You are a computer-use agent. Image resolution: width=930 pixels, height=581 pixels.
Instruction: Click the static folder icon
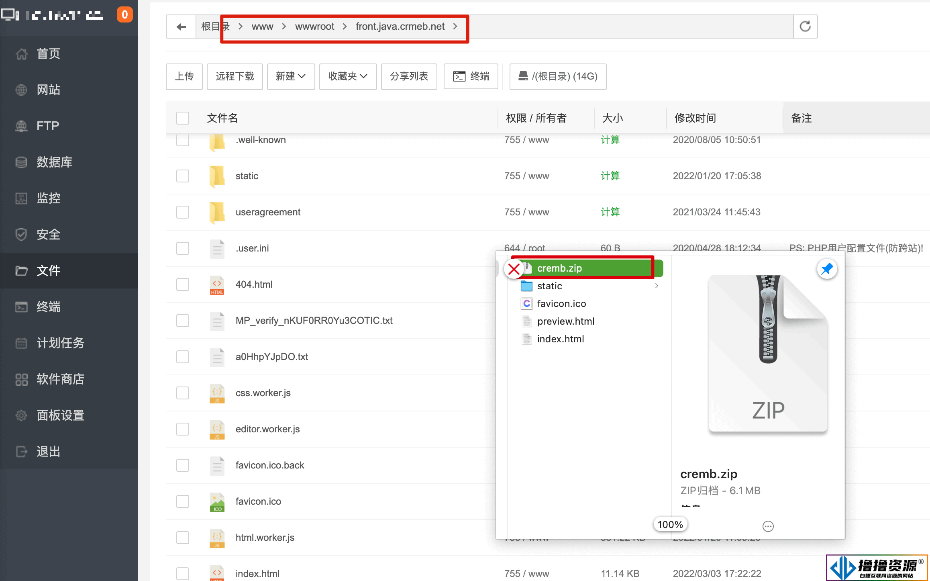(x=217, y=176)
